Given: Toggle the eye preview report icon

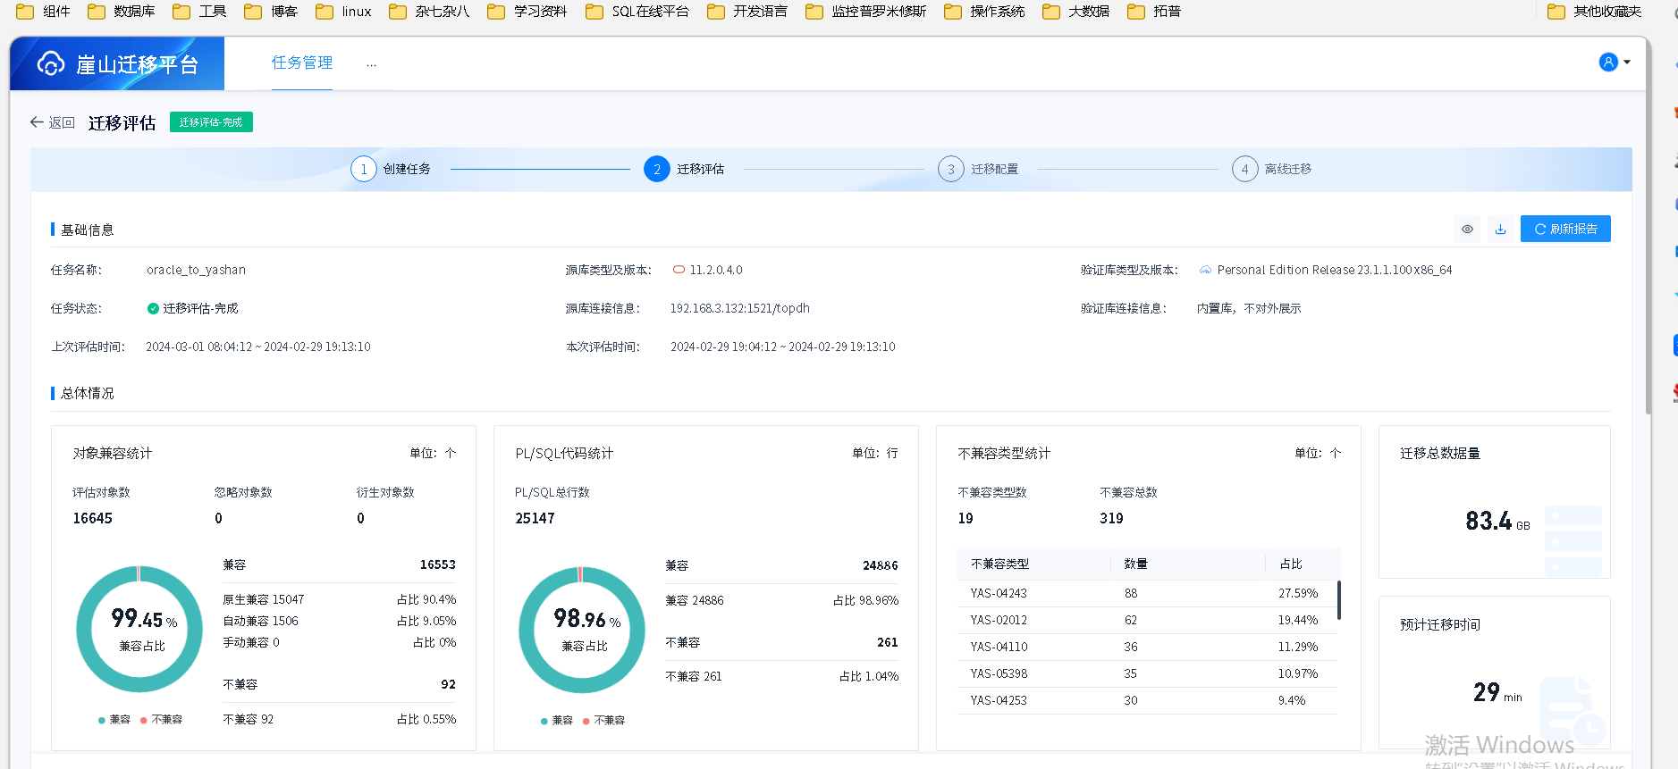Looking at the screenshot, I should click(1467, 229).
